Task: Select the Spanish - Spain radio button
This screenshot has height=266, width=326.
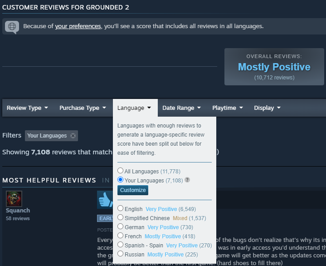Action: click(120, 245)
